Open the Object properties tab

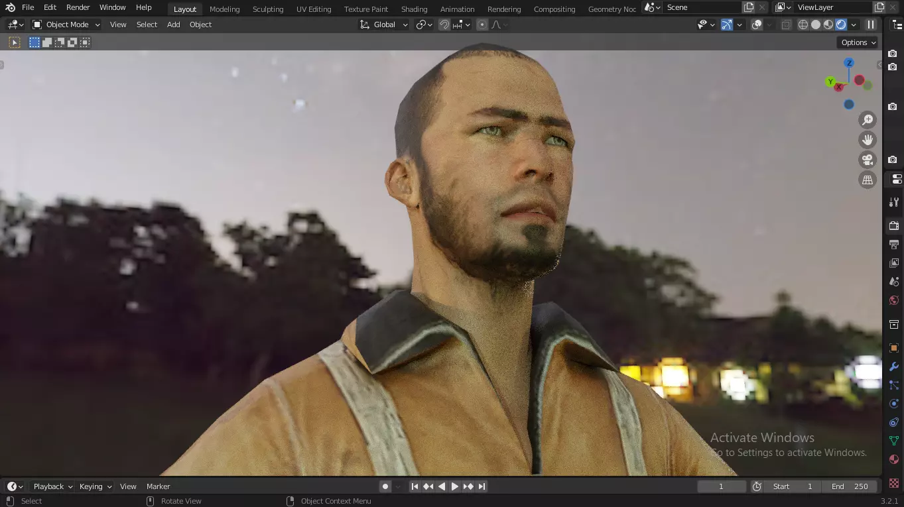pos(894,348)
